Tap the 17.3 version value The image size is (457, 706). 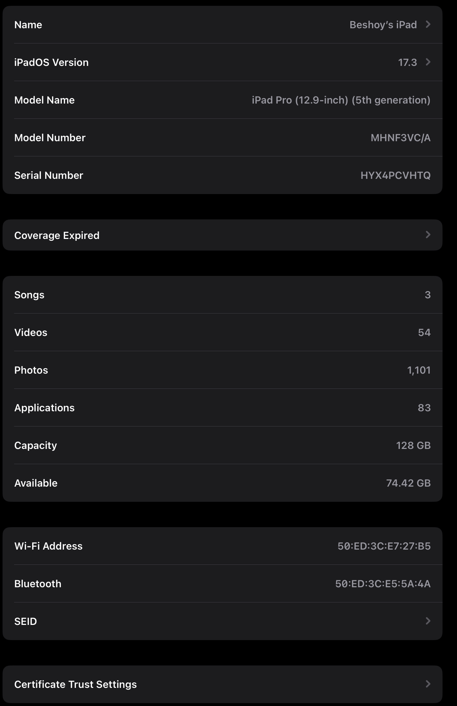[407, 62]
